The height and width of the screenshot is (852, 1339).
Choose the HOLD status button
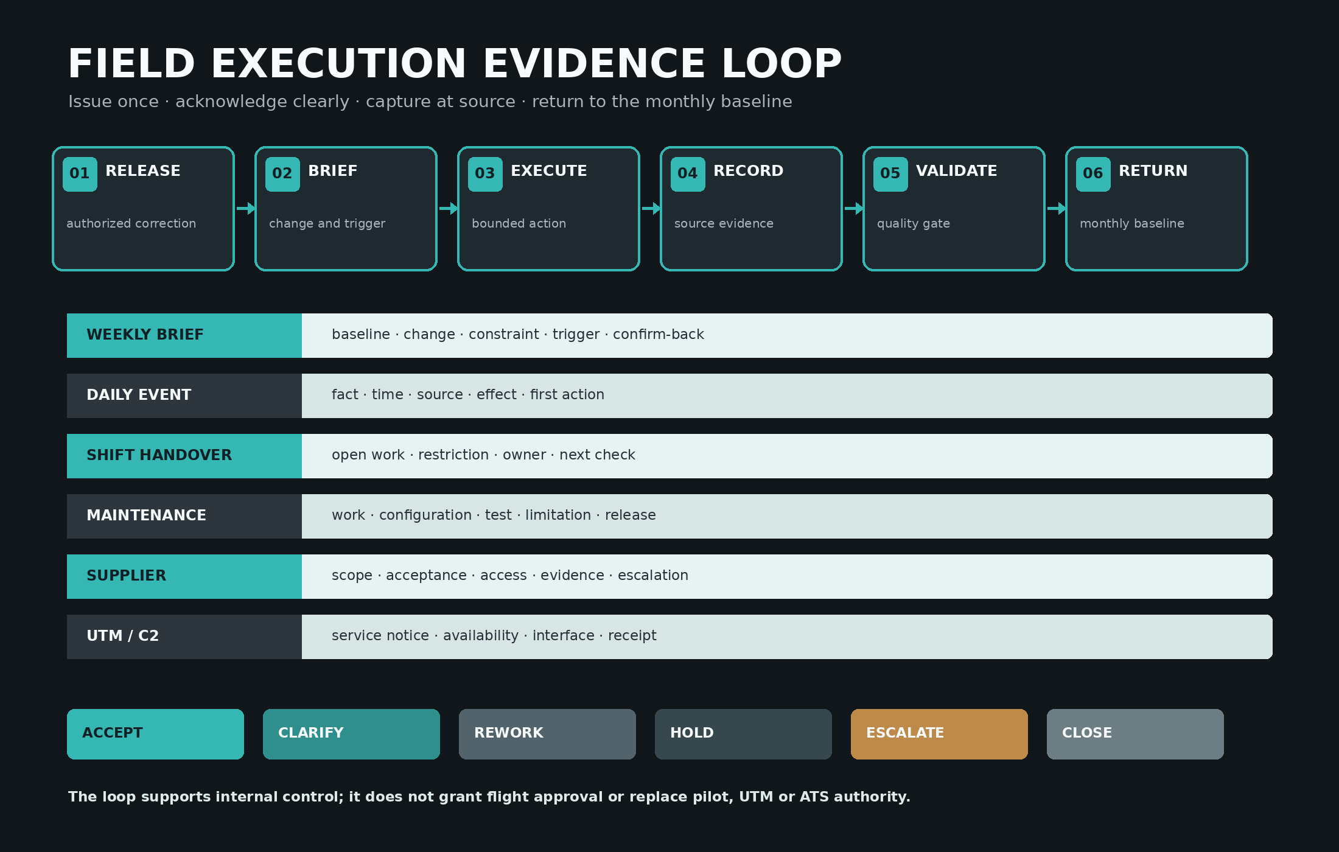[743, 734]
